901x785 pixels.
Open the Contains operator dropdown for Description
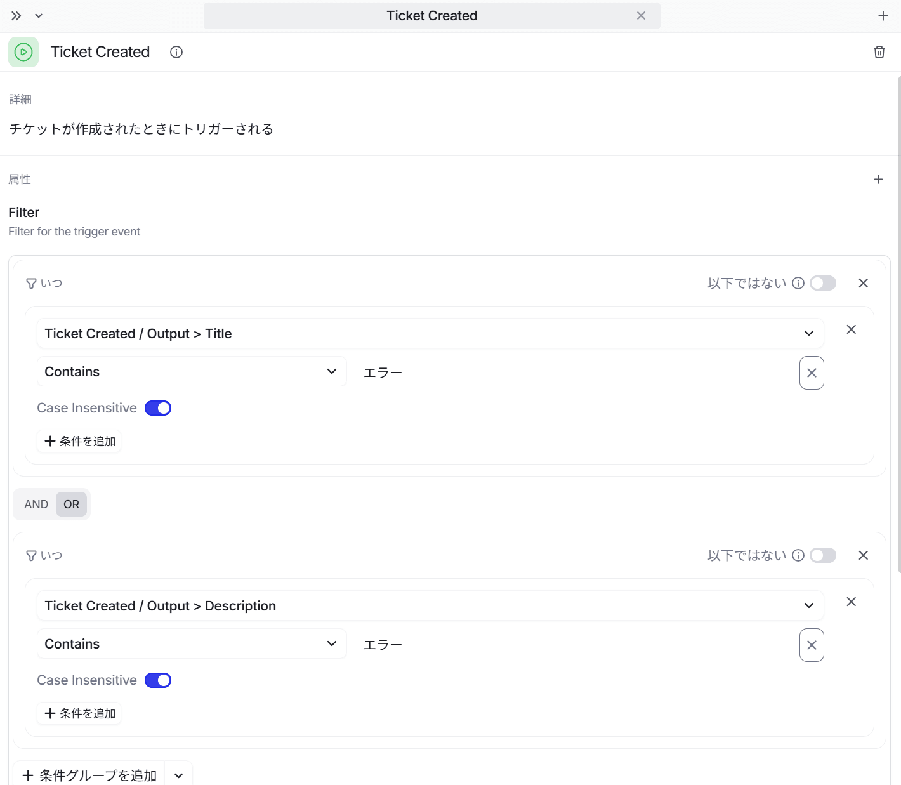pos(192,643)
